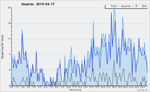
Task: Click the y-axis value 14
Action: 9,23
